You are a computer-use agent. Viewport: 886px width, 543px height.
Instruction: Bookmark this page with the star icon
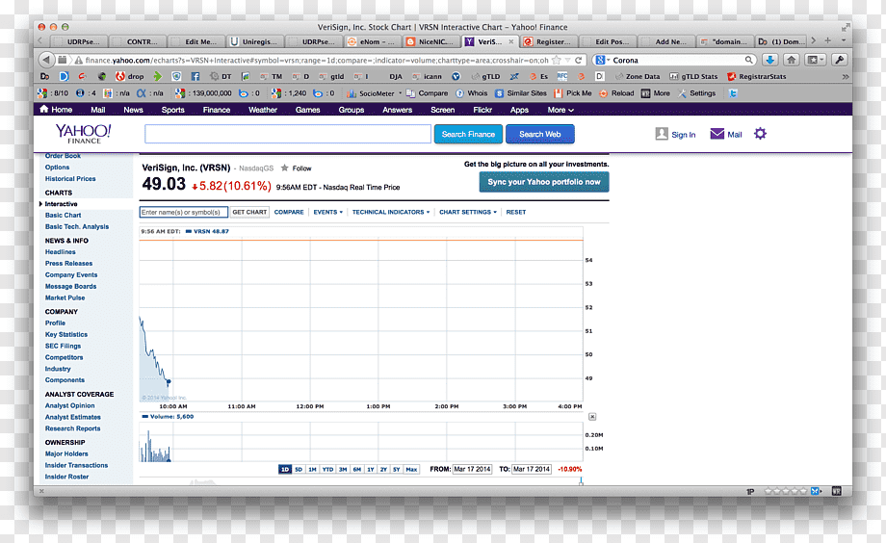(x=557, y=60)
